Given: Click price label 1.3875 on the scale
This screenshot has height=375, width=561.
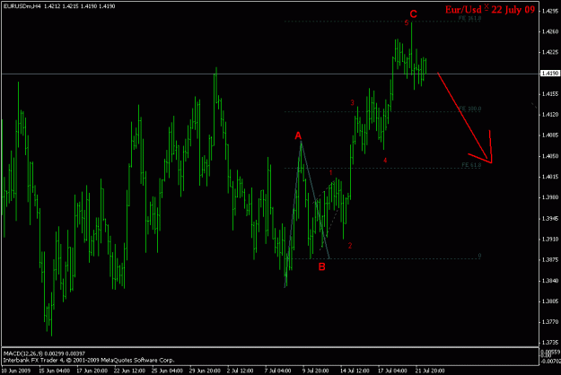Looking at the screenshot, I should [x=550, y=260].
